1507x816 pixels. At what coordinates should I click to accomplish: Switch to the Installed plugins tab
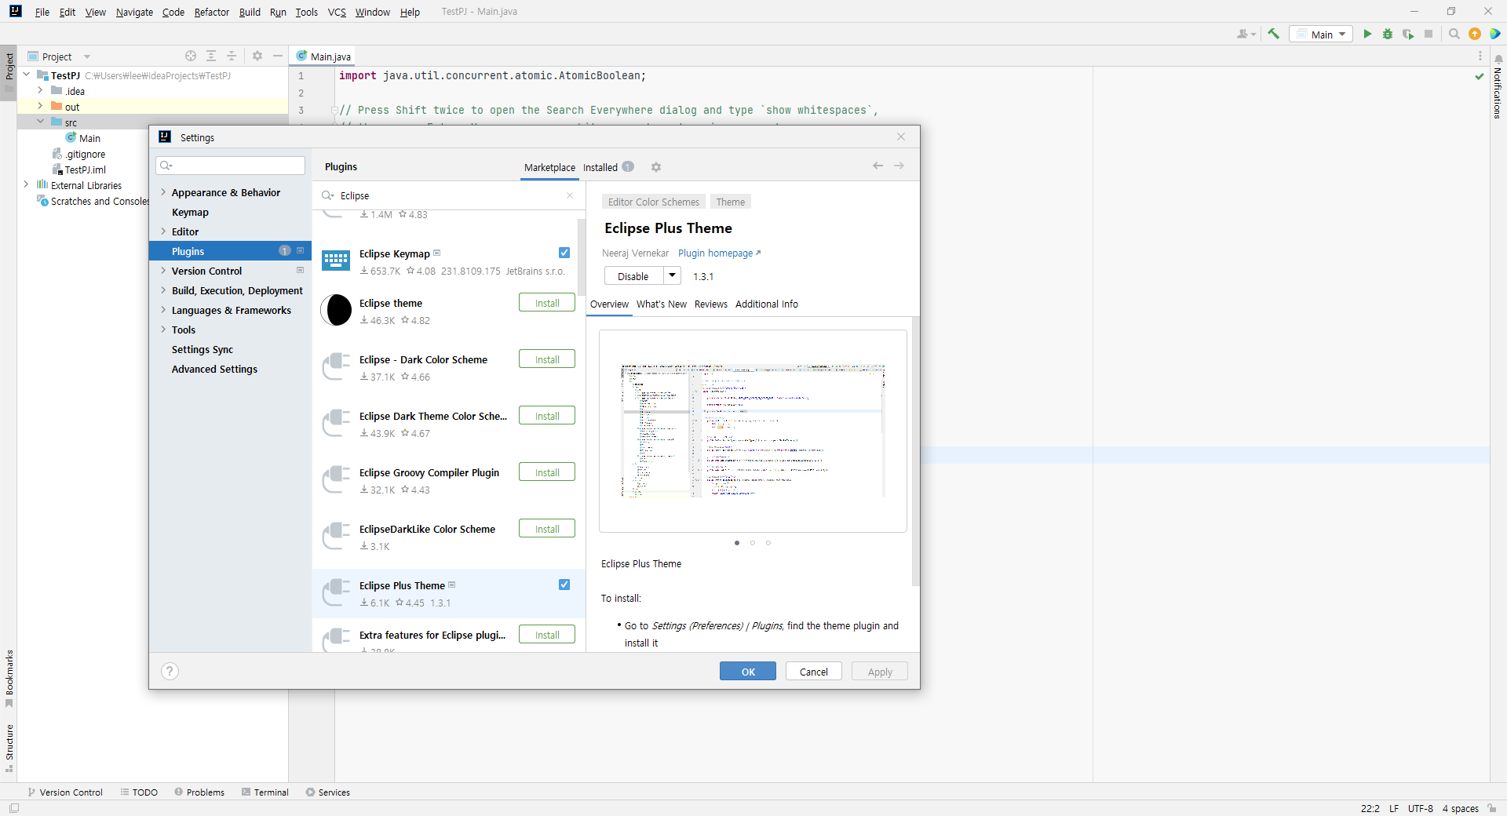[608, 167]
